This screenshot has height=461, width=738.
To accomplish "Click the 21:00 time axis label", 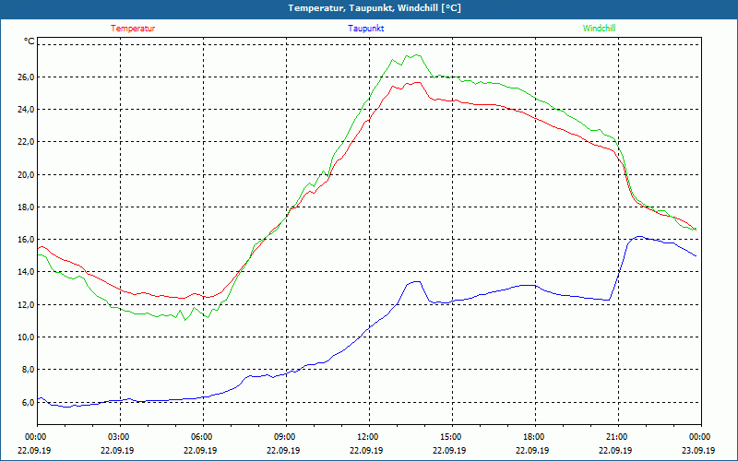I will click(x=618, y=437).
